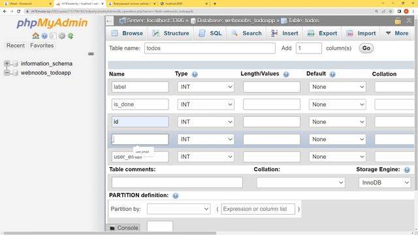Open the Search tab
This screenshot has height=235, width=418.
pyautogui.click(x=246, y=33)
